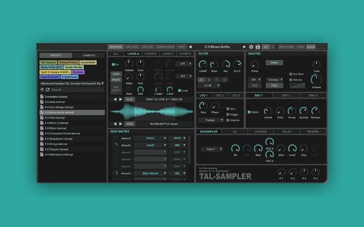Click the P 1 macro knob
The image size is (364, 227).
281,172
